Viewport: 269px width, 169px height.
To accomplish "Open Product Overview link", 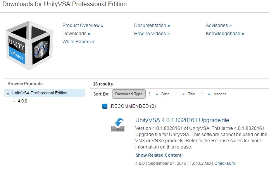I will tap(83, 26).
